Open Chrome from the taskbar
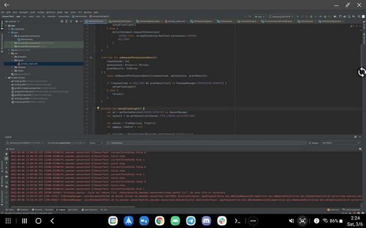Image resolution: width=366 pixels, height=228 pixels. click(160, 221)
